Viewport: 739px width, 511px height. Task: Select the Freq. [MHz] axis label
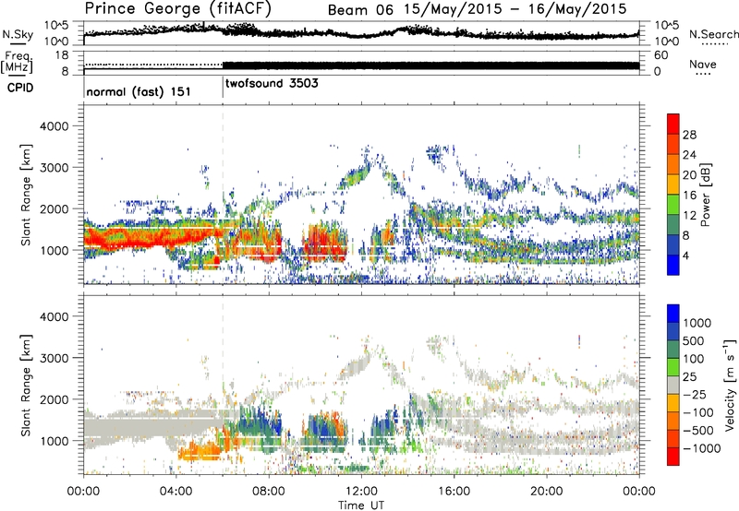(18, 62)
